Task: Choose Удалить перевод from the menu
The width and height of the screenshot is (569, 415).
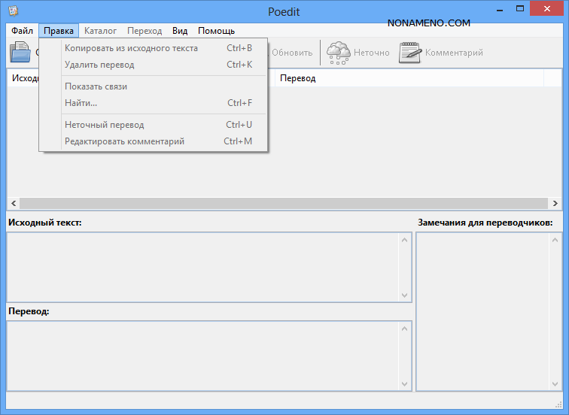Action: click(x=99, y=65)
